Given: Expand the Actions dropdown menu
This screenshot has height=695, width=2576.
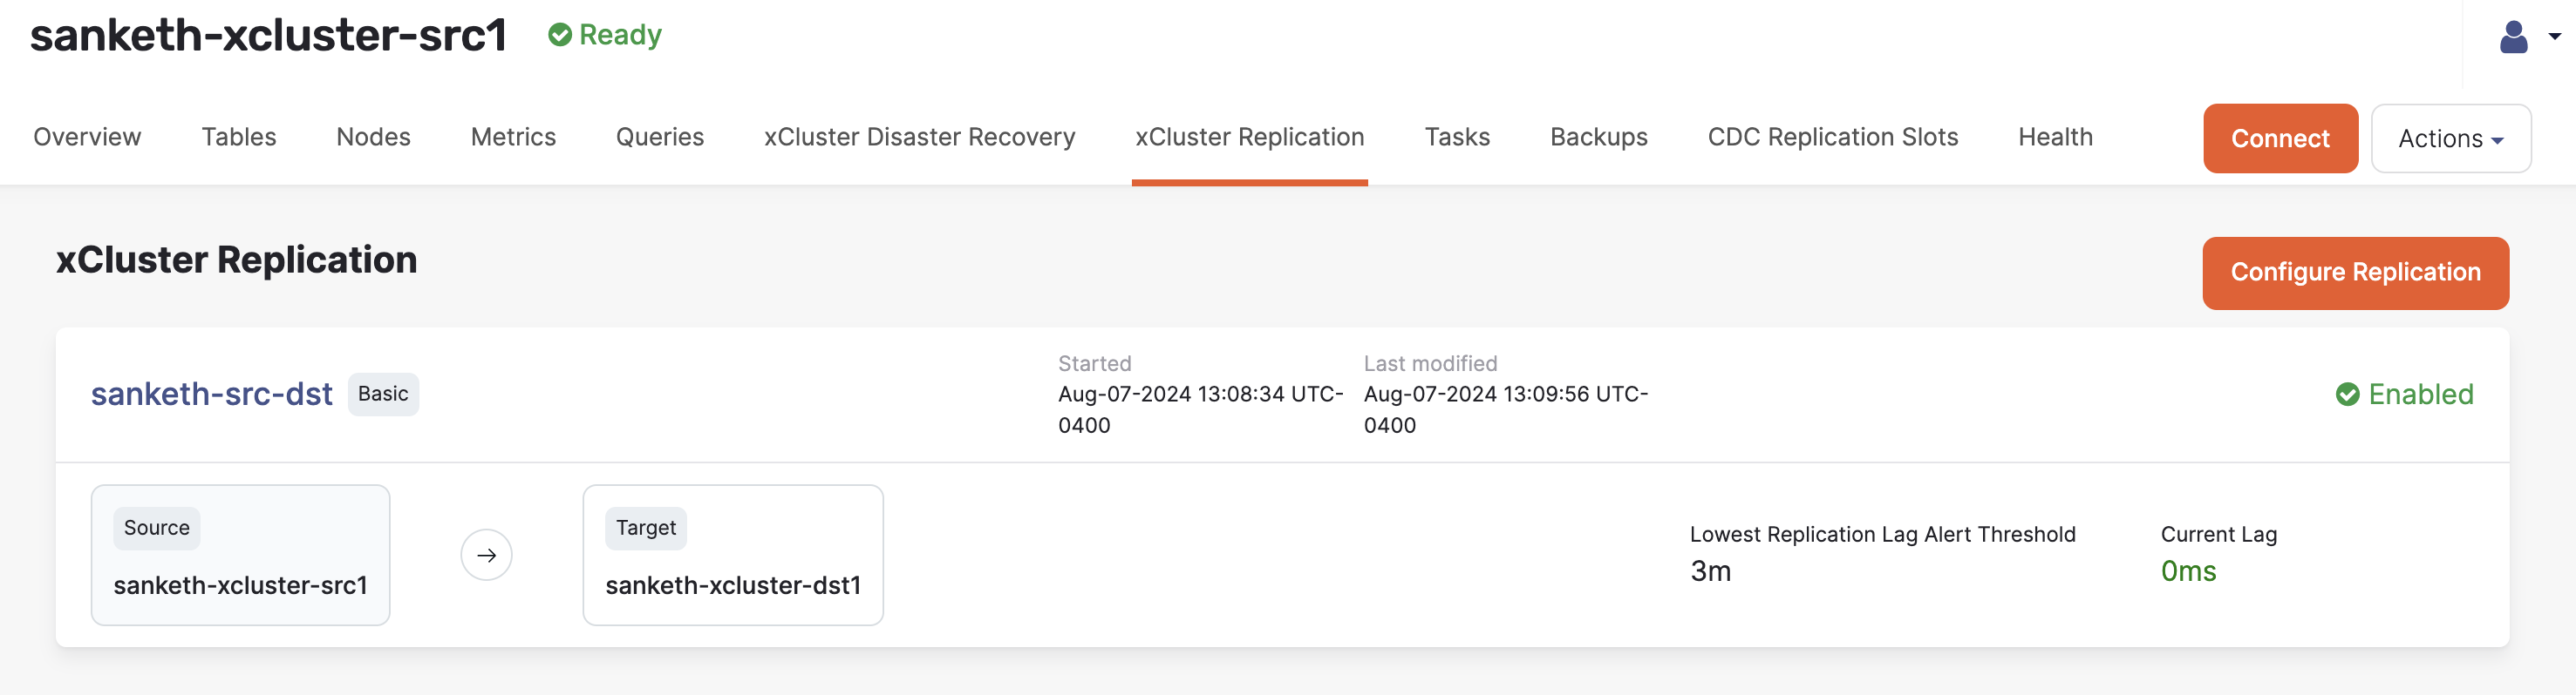Looking at the screenshot, I should click(x=2450, y=138).
